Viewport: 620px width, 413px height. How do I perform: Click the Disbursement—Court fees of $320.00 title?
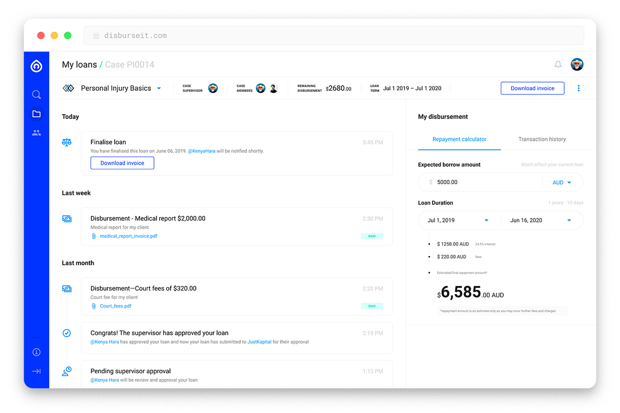[x=144, y=289]
